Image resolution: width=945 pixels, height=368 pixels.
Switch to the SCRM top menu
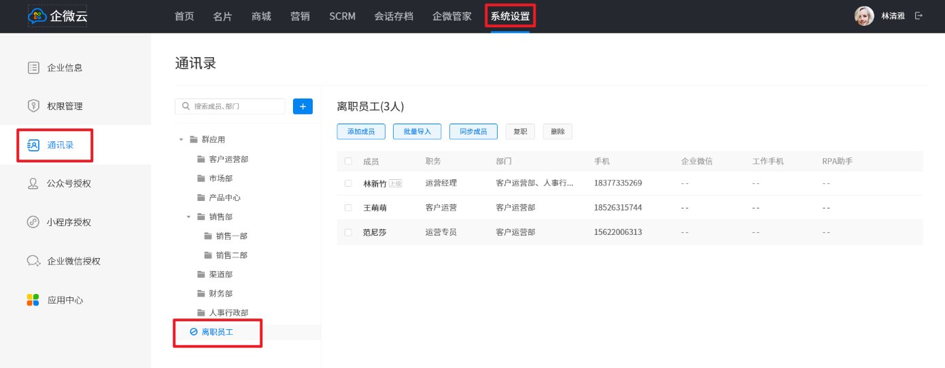[342, 16]
